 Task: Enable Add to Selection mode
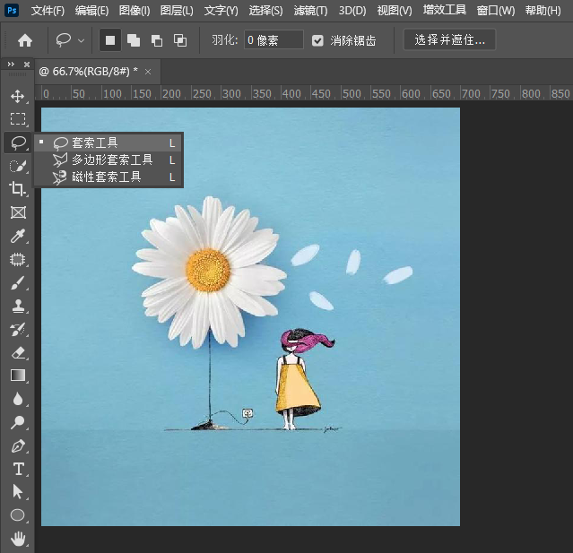[x=134, y=40]
